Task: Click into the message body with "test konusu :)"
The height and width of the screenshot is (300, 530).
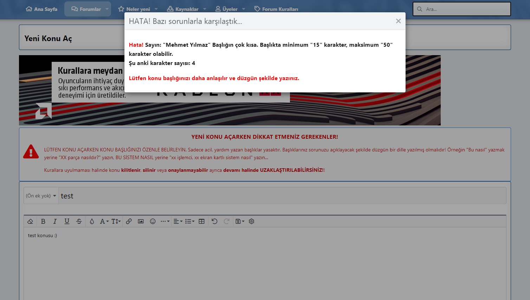Action: coord(265,263)
